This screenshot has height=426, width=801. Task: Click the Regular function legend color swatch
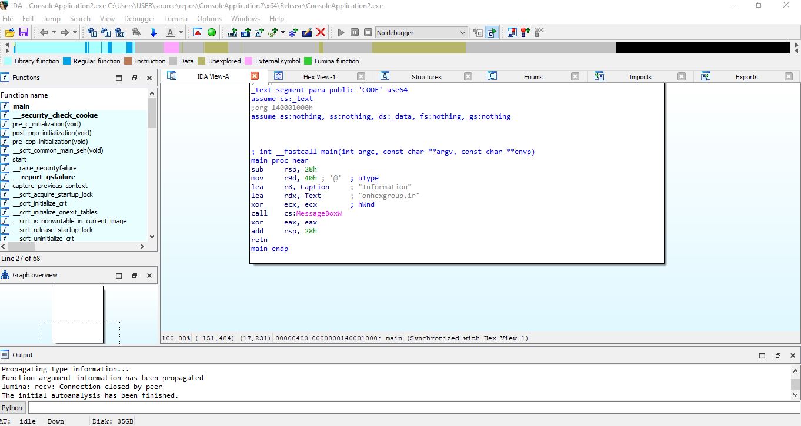[x=67, y=61]
